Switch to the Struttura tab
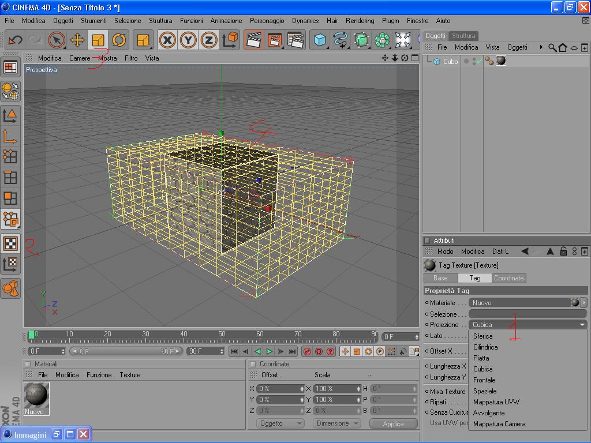 click(463, 36)
